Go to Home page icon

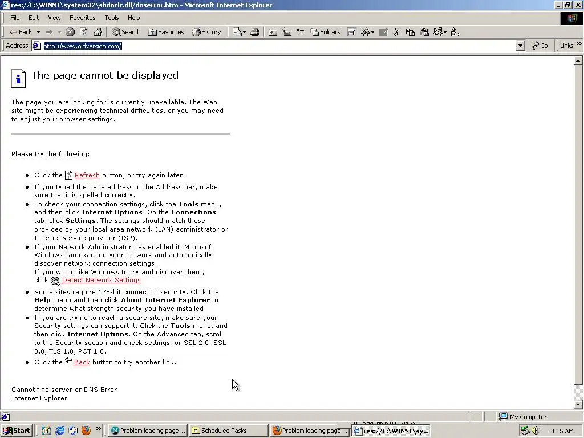(x=98, y=32)
